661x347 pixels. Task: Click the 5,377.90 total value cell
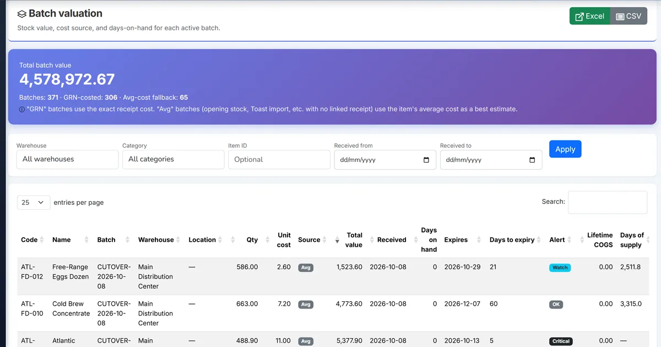point(349,340)
